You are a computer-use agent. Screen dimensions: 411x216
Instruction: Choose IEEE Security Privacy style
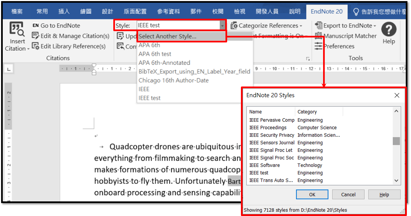pos(272,135)
